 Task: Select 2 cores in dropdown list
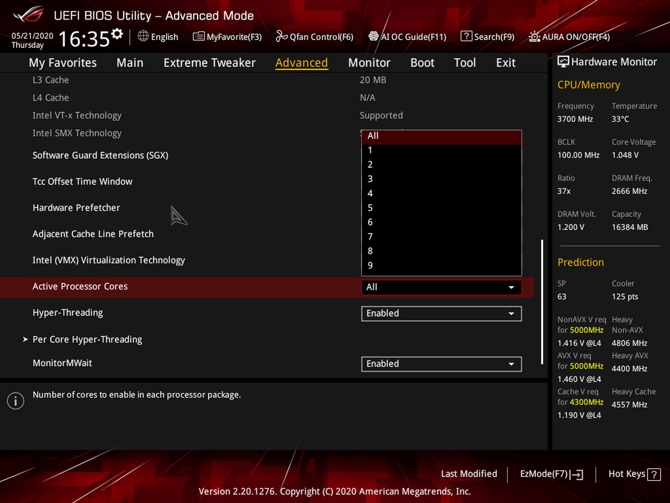pyautogui.click(x=442, y=164)
